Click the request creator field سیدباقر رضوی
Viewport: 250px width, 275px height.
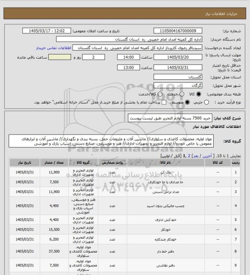click(137, 48)
